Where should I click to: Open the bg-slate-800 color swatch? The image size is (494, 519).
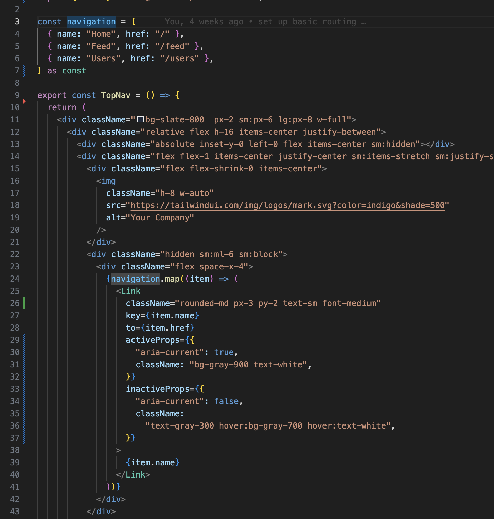[140, 119]
